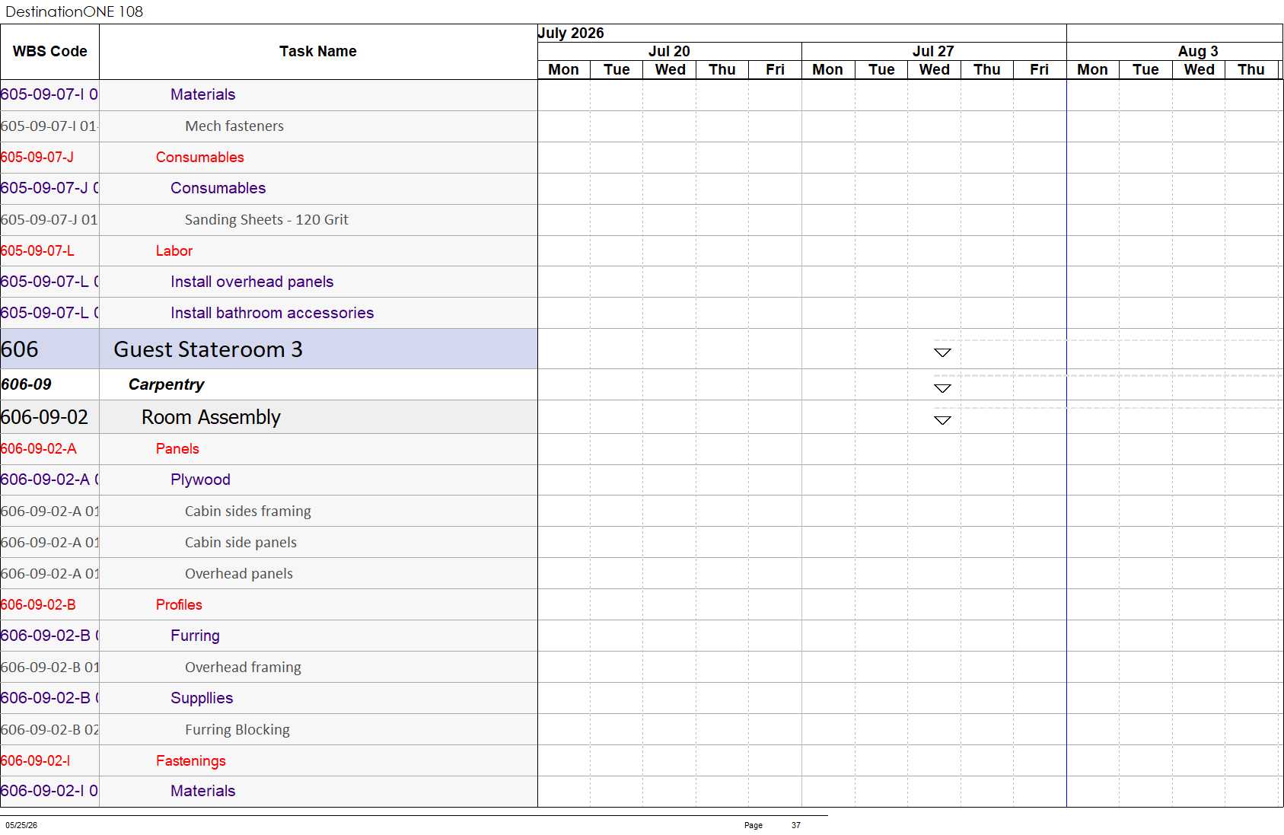Click the Jul 20 week header
1284x835 pixels.
(669, 51)
